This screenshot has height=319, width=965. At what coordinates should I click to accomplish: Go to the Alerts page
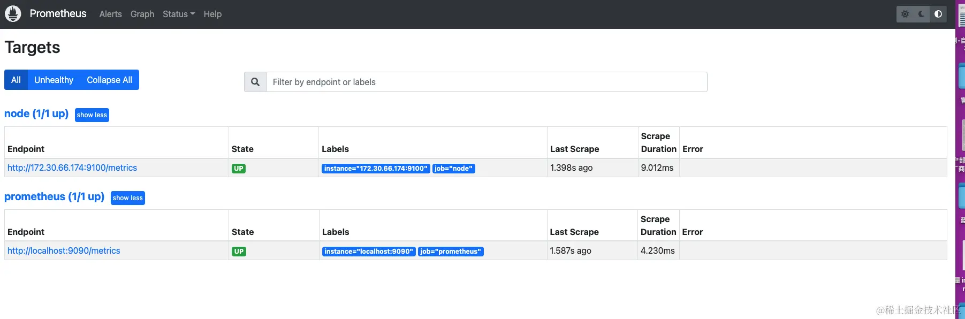coord(110,14)
